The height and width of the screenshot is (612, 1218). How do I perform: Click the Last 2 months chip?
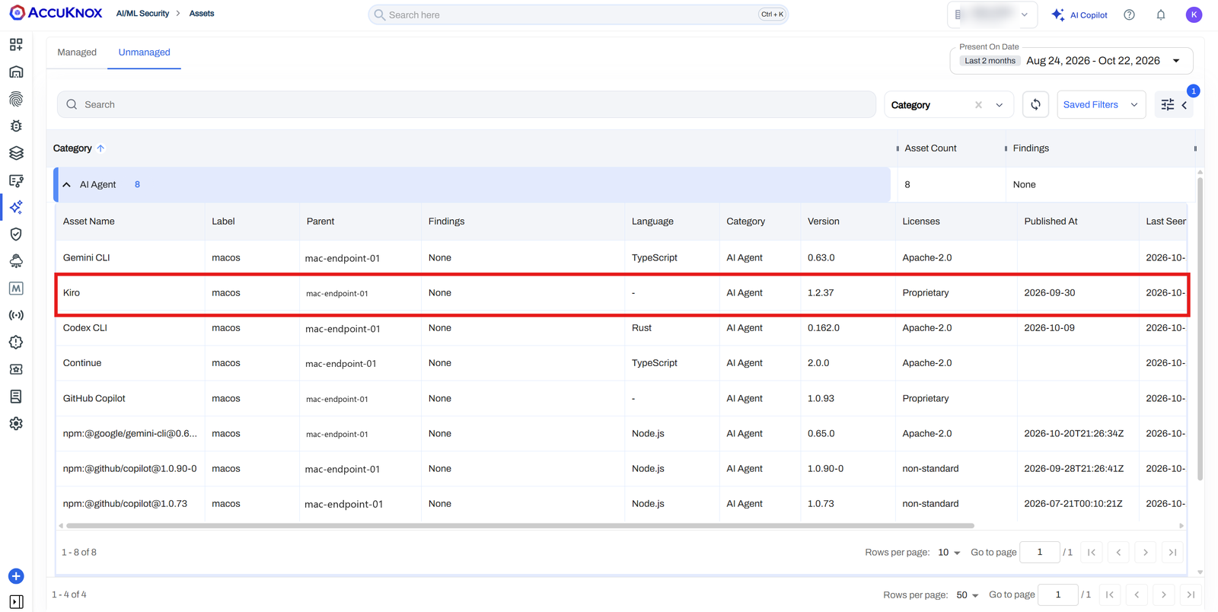click(990, 61)
